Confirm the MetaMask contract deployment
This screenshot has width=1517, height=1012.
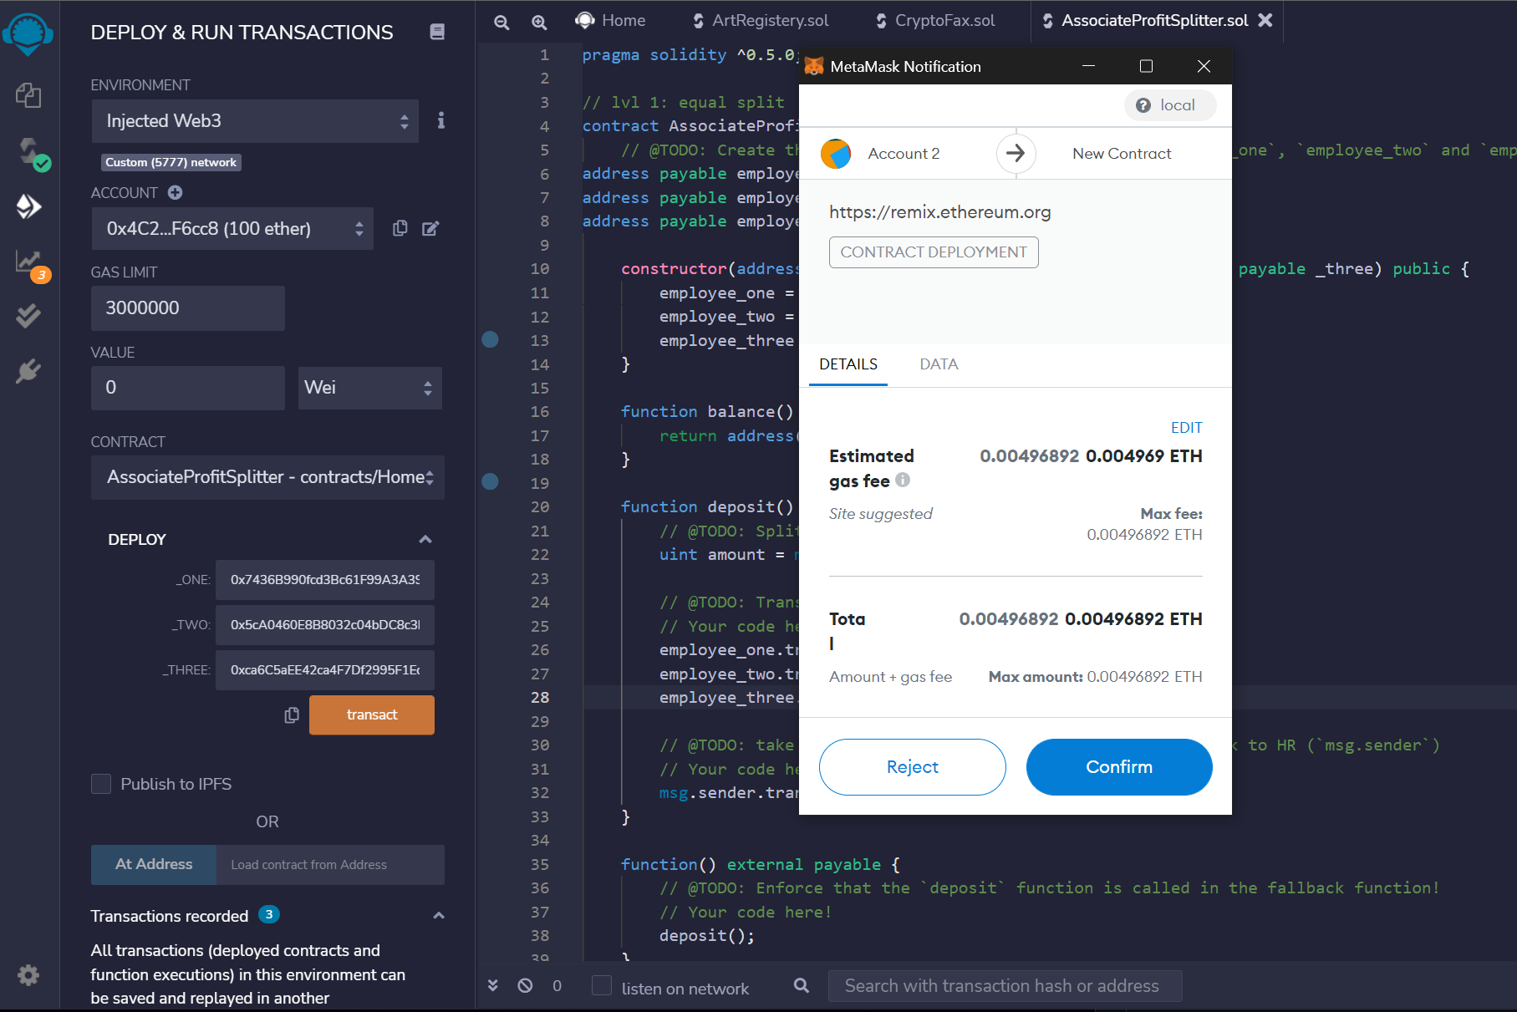[x=1119, y=767]
